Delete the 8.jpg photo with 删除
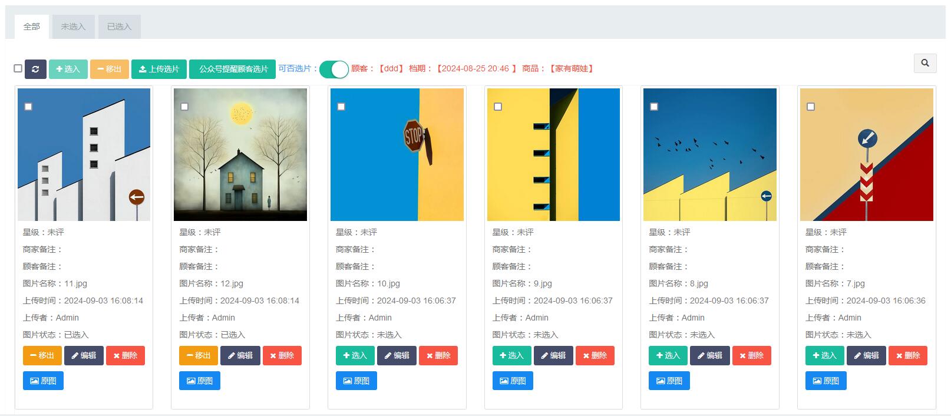Viewport: 951px width, 416px height. 751,355
